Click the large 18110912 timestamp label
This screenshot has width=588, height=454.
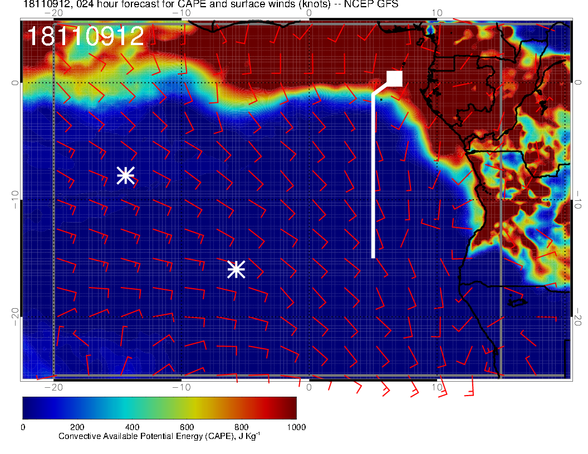coord(86,37)
